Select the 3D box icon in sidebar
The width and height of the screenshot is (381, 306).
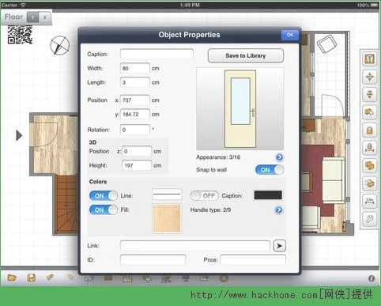pos(369,183)
